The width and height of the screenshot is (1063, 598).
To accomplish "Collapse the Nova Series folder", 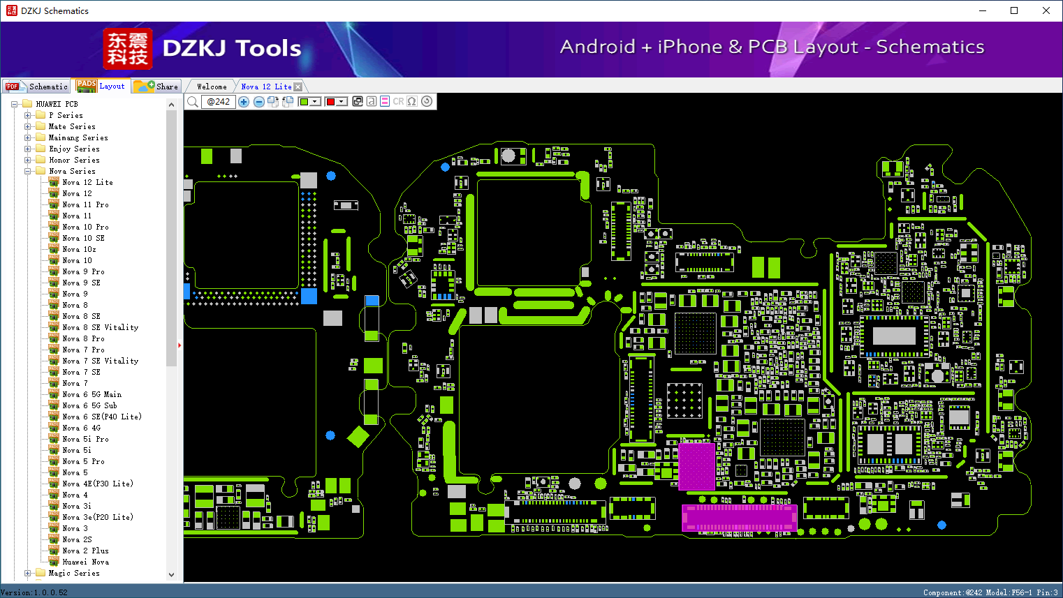I will pyautogui.click(x=27, y=171).
